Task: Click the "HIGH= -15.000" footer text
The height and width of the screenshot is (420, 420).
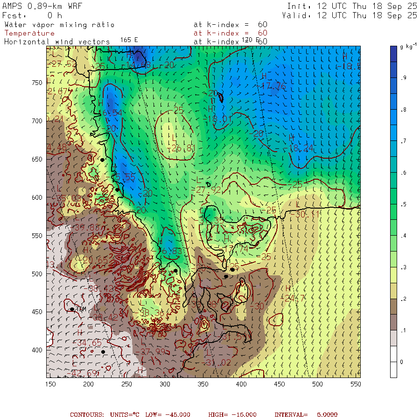Action: coord(232,414)
